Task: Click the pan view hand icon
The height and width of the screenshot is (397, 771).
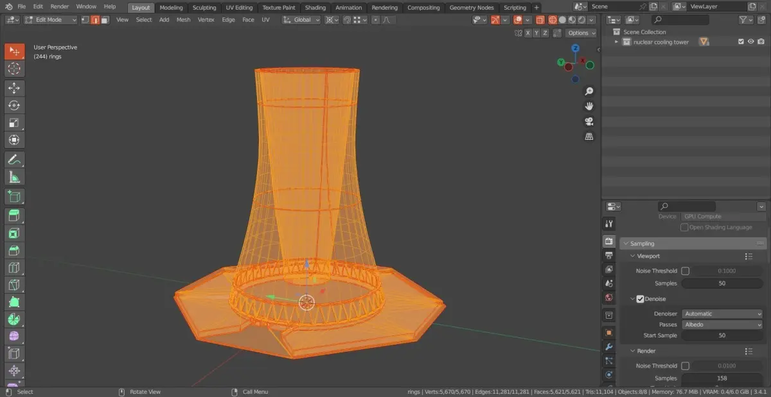Action: pos(589,106)
